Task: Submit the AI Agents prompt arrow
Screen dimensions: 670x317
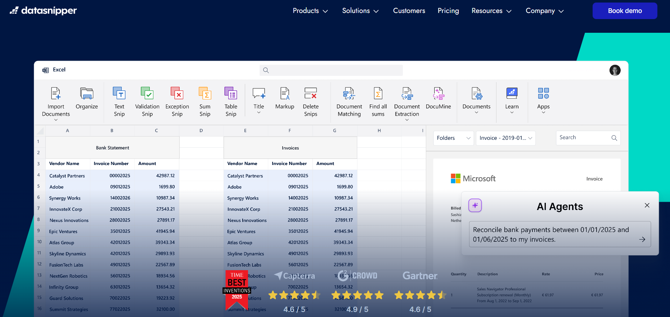Action: click(642, 240)
